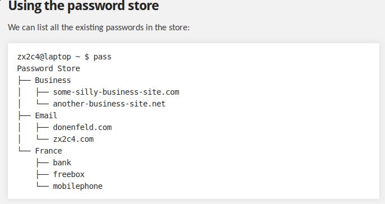Click the tree branch before Email
Viewport: 385px width, 204px height.
(24, 115)
